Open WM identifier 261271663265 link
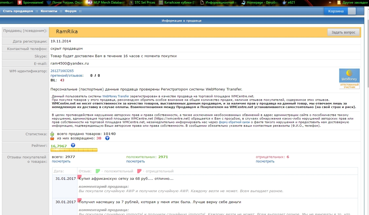 [62, 71]
